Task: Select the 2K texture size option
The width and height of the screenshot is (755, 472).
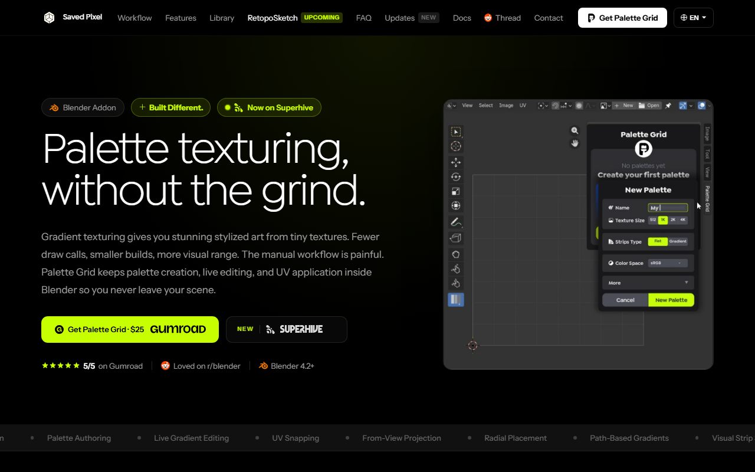Action: pos(673,220)
